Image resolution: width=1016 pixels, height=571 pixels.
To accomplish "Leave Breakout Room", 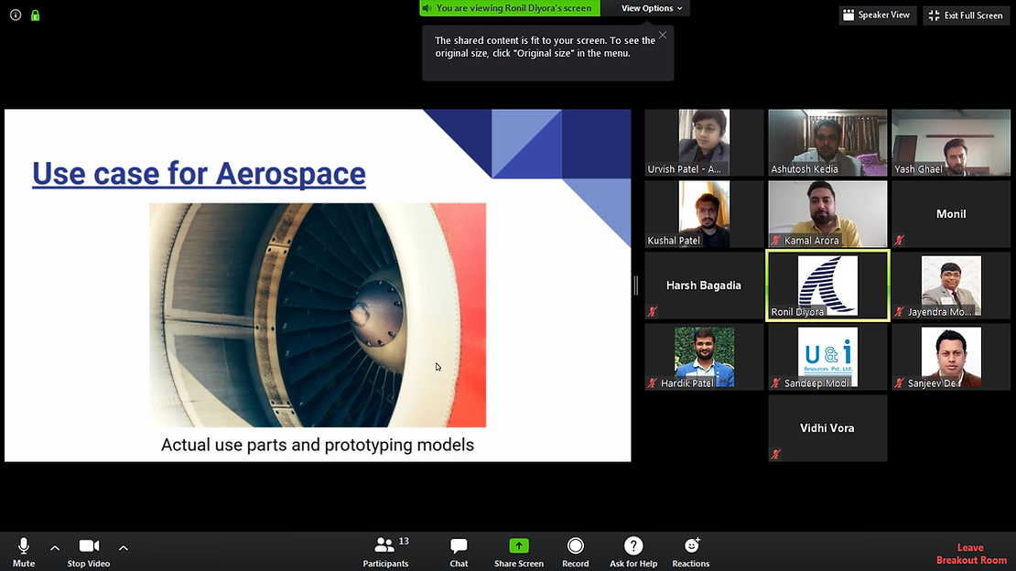I will pos(970,554).
